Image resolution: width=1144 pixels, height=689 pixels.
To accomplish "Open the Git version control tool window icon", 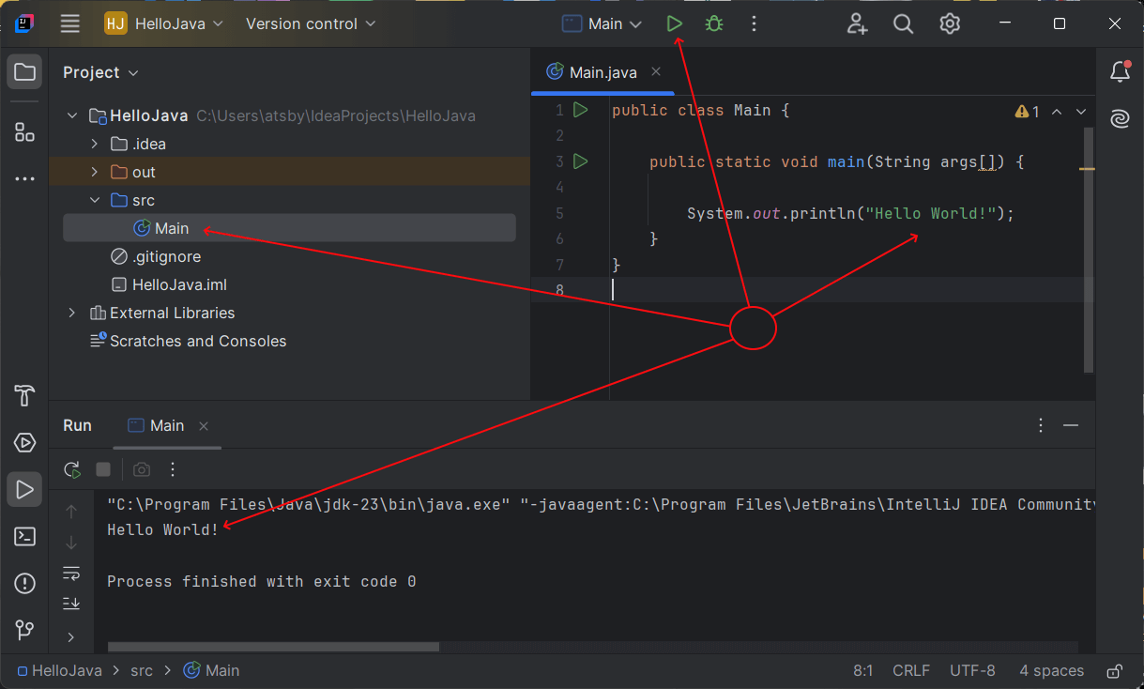I will click(24, 630).
